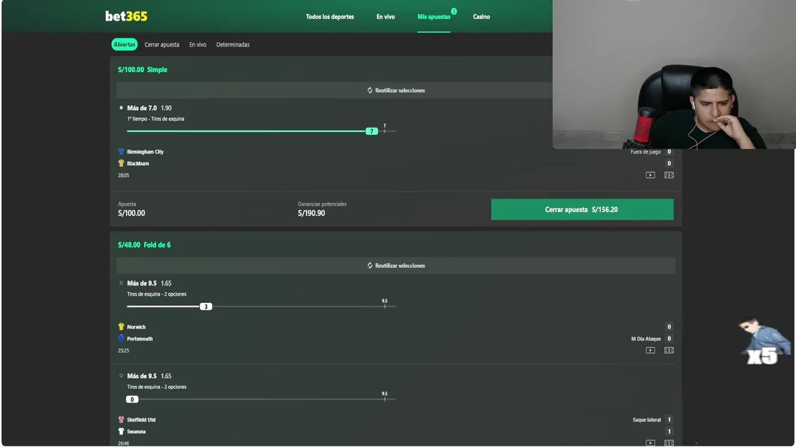This screenshot has width=796, height=448.
Task: Click Swansea team name
Action: click(136, 432)
